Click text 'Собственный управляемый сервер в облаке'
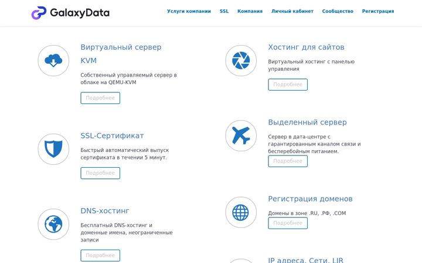The width and height of the screenshot is (422, 263). tap(128, 79)
